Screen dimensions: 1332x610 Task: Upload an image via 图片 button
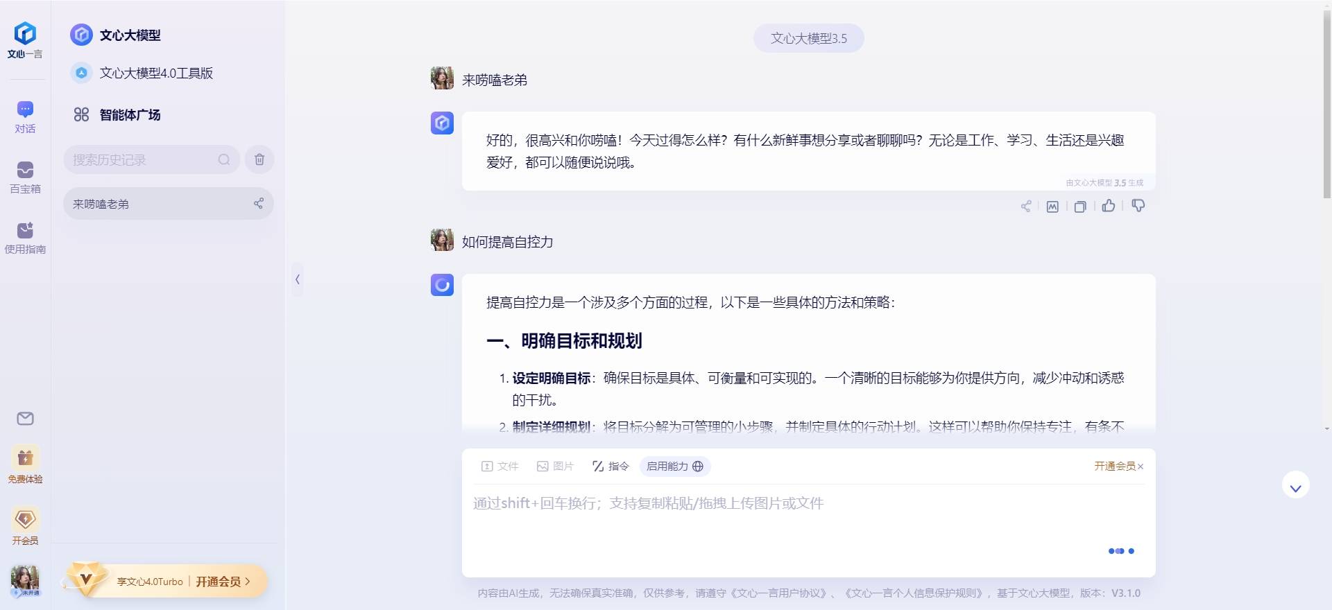pyautogui.click(x=555, y=467)
